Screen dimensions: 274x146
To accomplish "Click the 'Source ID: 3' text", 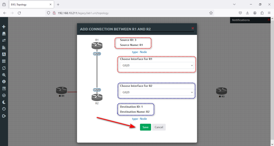I will click(128, 40).
